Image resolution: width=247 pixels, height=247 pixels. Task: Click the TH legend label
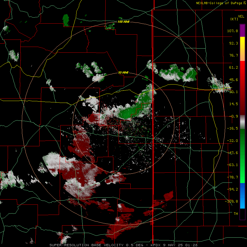pos(236,214)
